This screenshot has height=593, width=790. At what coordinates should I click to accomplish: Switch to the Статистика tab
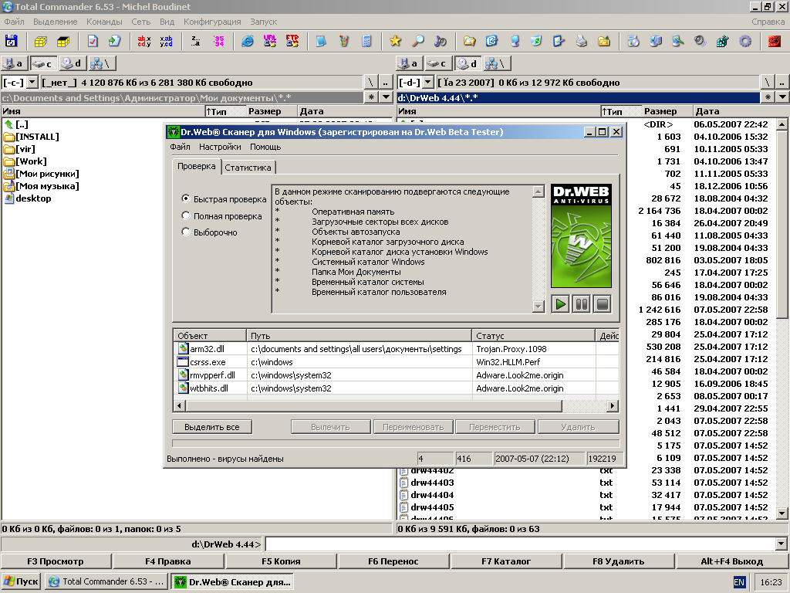(x=248, y=167)
